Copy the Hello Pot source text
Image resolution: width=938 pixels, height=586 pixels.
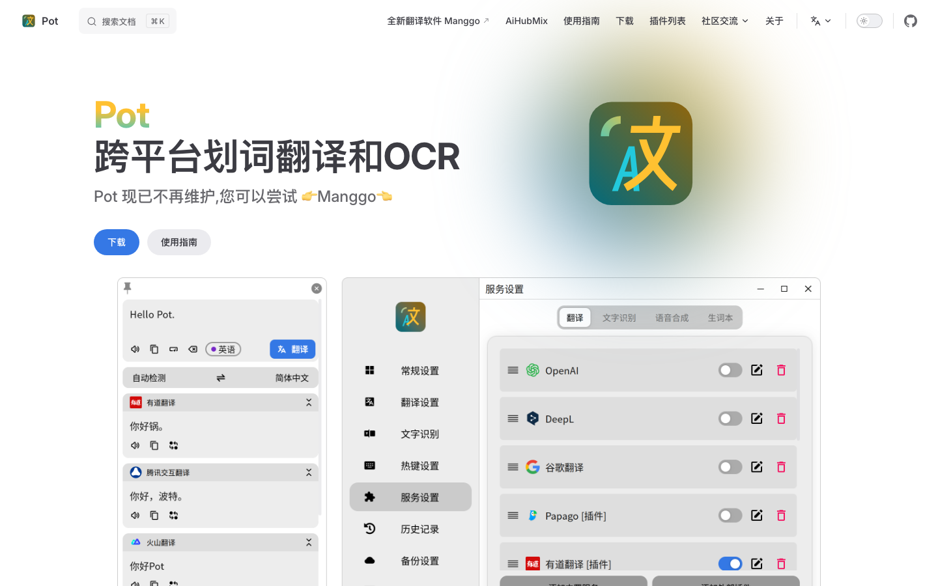[x=154, y=349]
